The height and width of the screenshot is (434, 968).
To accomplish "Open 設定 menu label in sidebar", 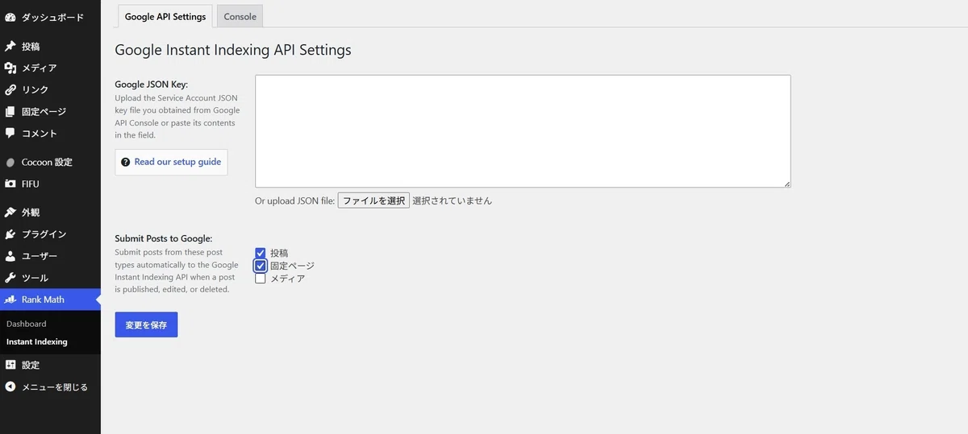I will [x=31, y=365].
